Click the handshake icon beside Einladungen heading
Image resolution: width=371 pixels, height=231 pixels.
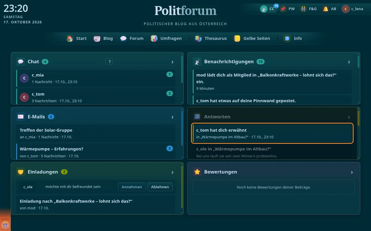(x=21, y=172)
